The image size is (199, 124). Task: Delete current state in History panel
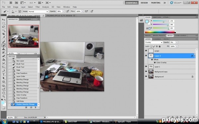point(35,107)
